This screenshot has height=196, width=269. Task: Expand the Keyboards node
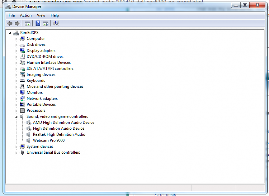click(16, 81)
